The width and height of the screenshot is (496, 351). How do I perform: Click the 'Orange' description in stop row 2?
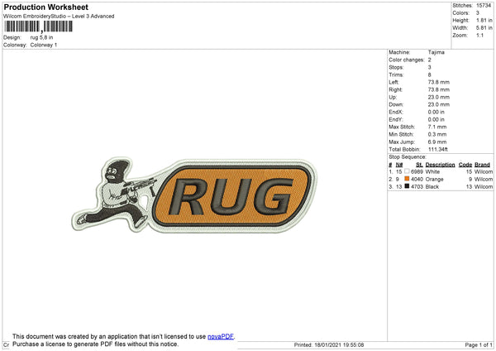[434, 180]
